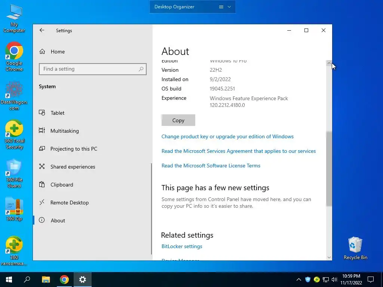Open BitLocker settings link
Viewport: 383px width, 287px height.
(x=182, y=247)
